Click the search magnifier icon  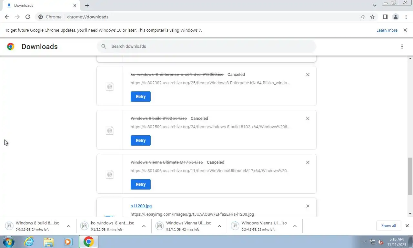104,46
